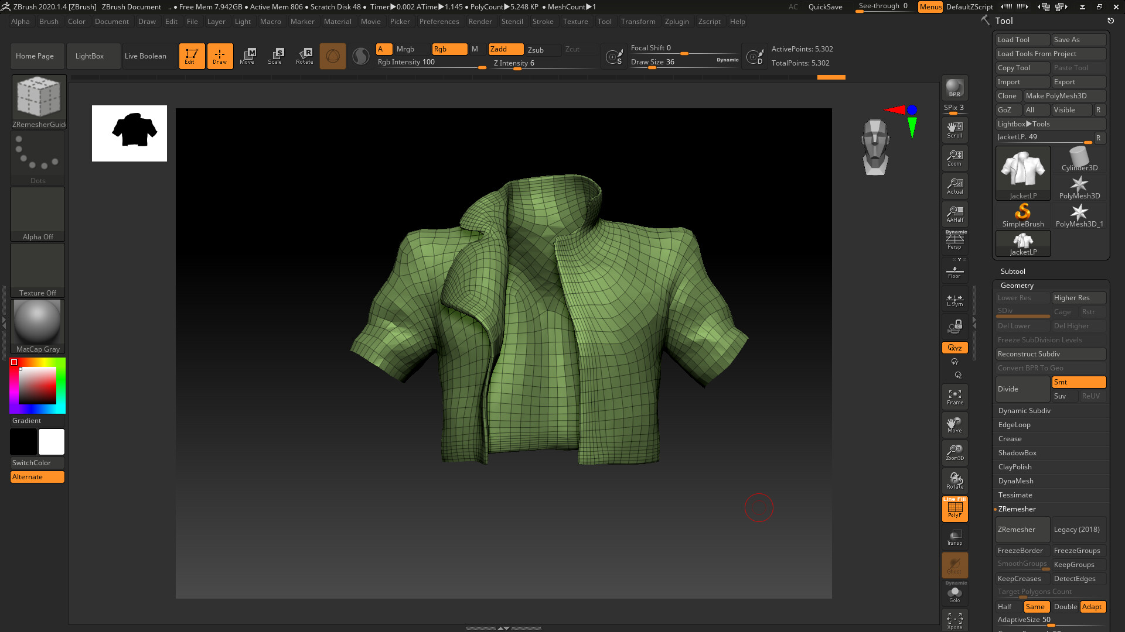Click the Make PolyMesh3D button
The image size is (1125, 632).
coord(1065,96)
